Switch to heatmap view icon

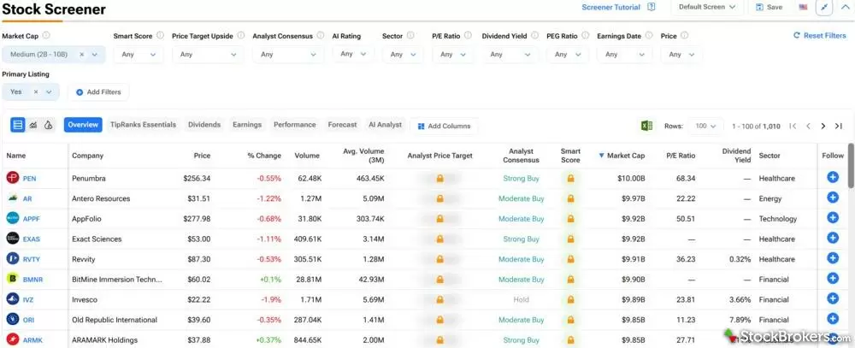[49, 125]
